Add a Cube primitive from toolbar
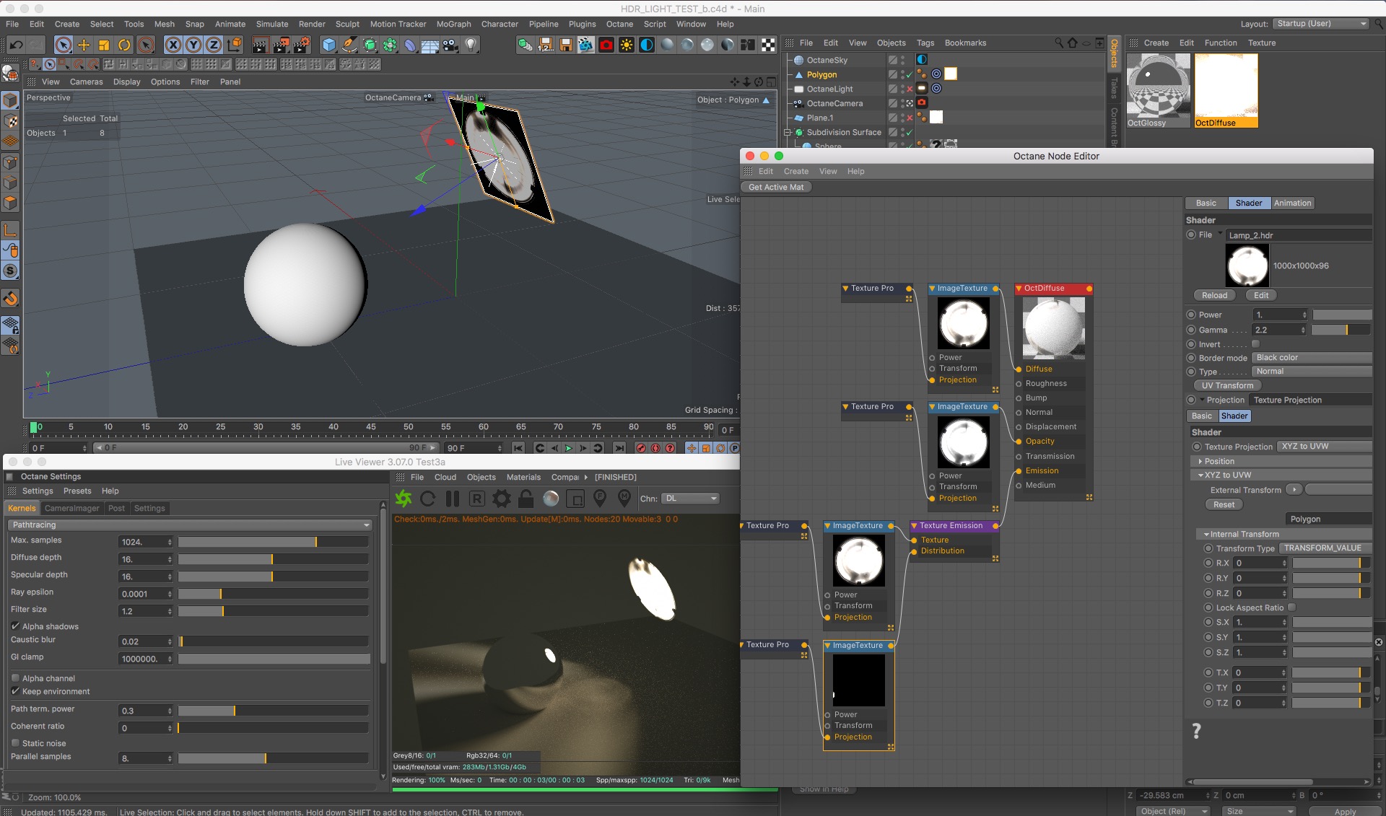 (x=329, y=45)
